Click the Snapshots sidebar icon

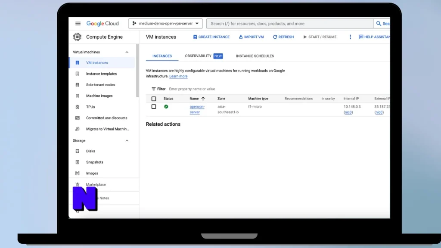tap(78, 162)
